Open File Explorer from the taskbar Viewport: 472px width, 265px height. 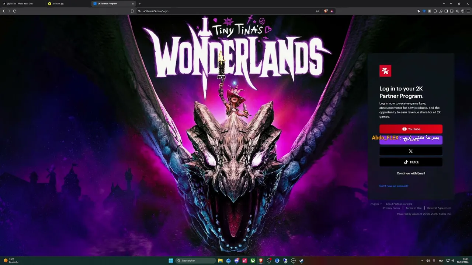220,261
